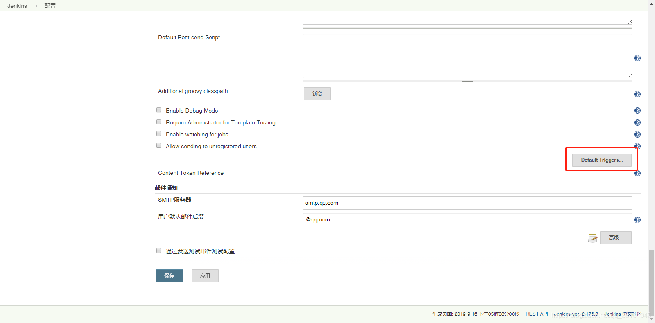Open help for 用户默认邮件后缀 field

637,220
